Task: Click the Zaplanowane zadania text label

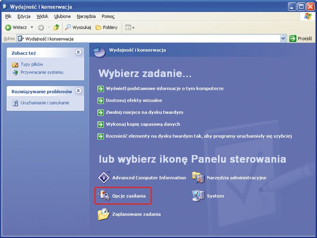Action: pyautogui.click(x=136, y=214)
